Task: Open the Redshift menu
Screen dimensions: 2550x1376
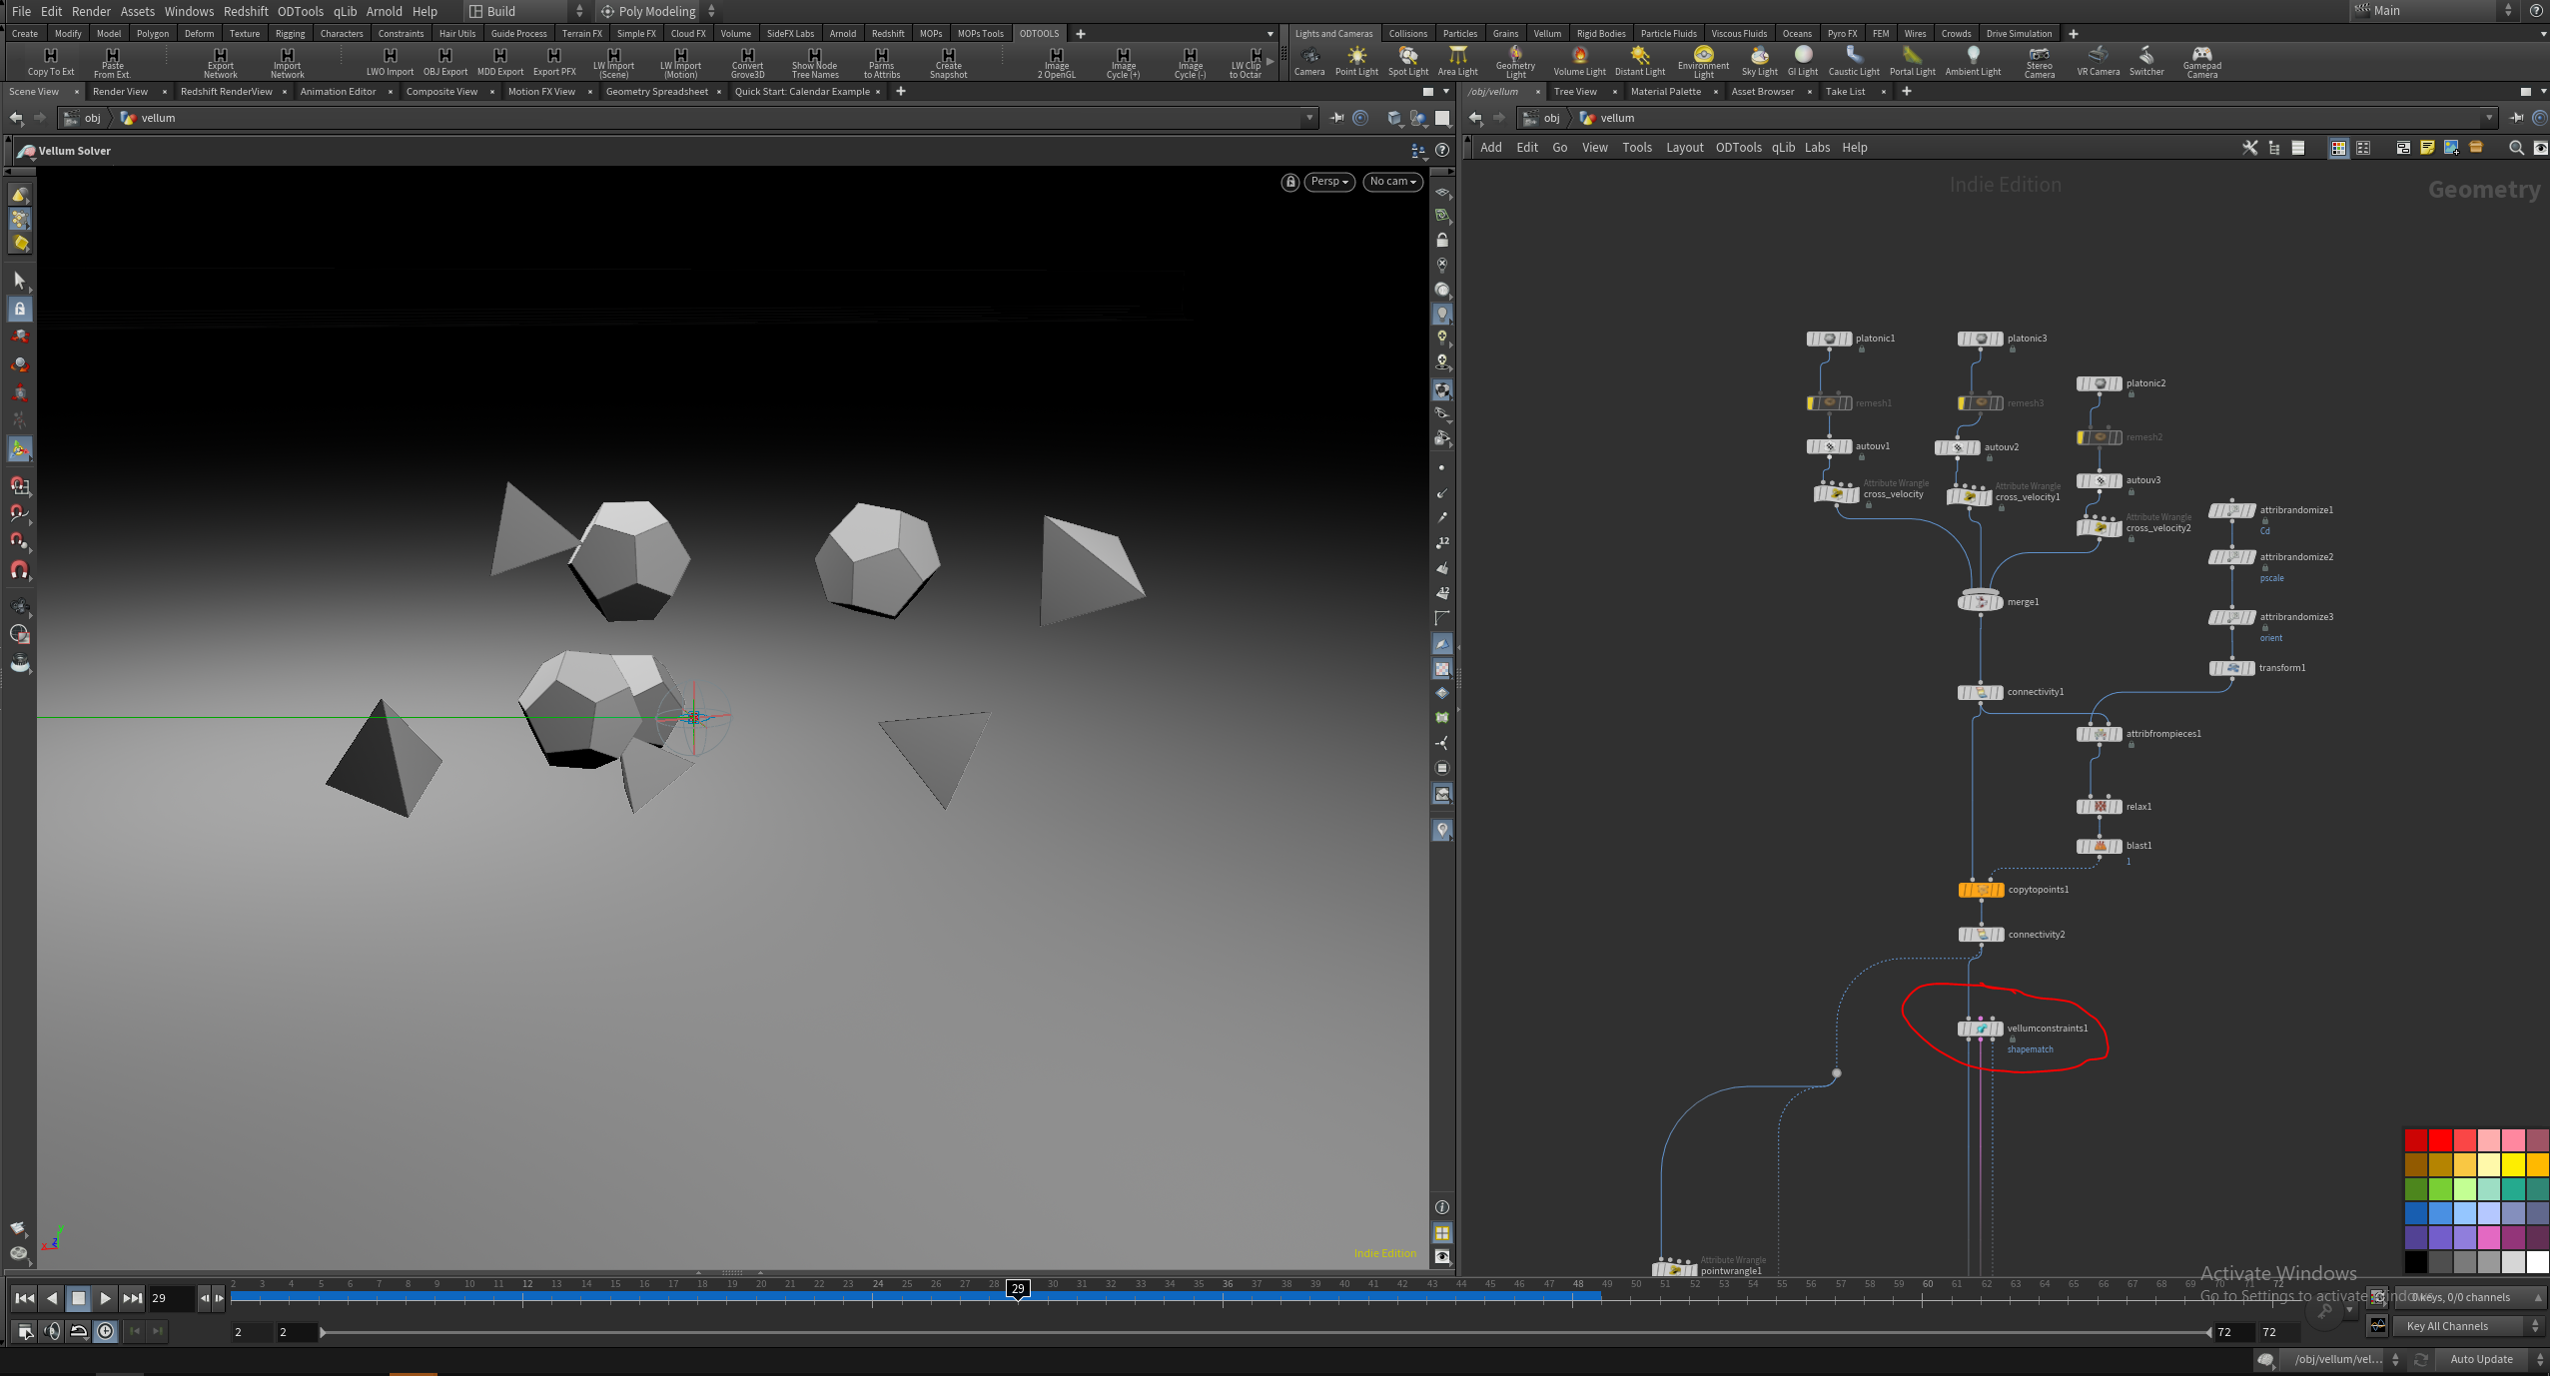Action: 246,11
